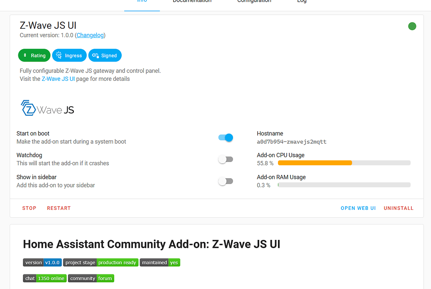The image size is (431, 289).
Task: Click the Add-on RAM Usage progress bar
Action: tap(344, 185)
